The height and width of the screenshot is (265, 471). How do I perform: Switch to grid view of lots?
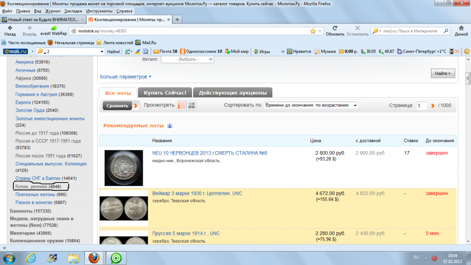192,105
